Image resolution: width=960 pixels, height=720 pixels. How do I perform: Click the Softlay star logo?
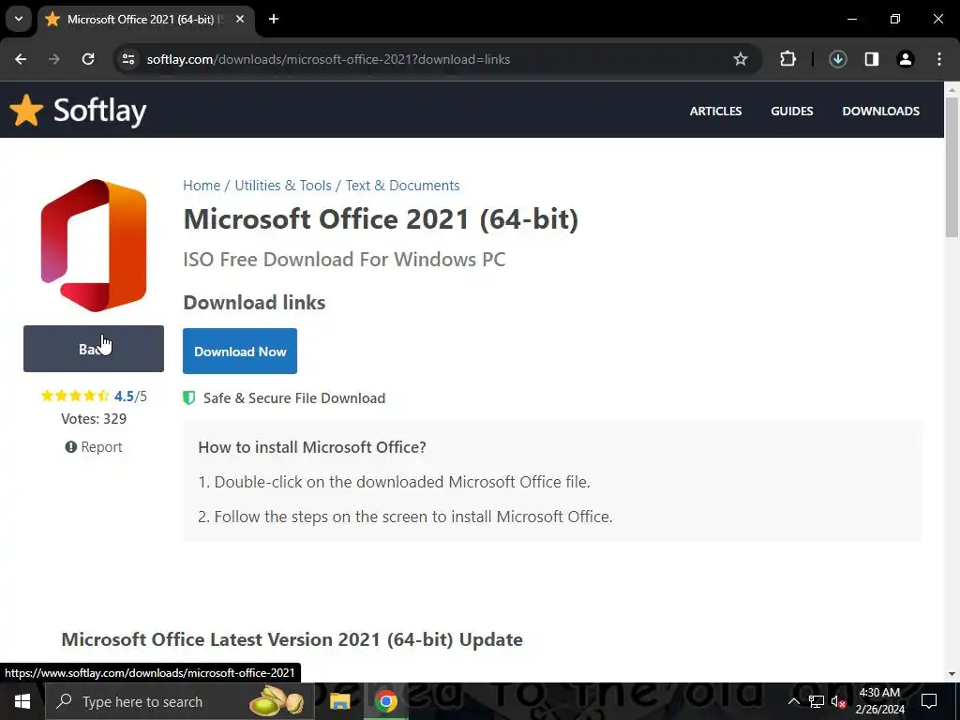point(26,111)
